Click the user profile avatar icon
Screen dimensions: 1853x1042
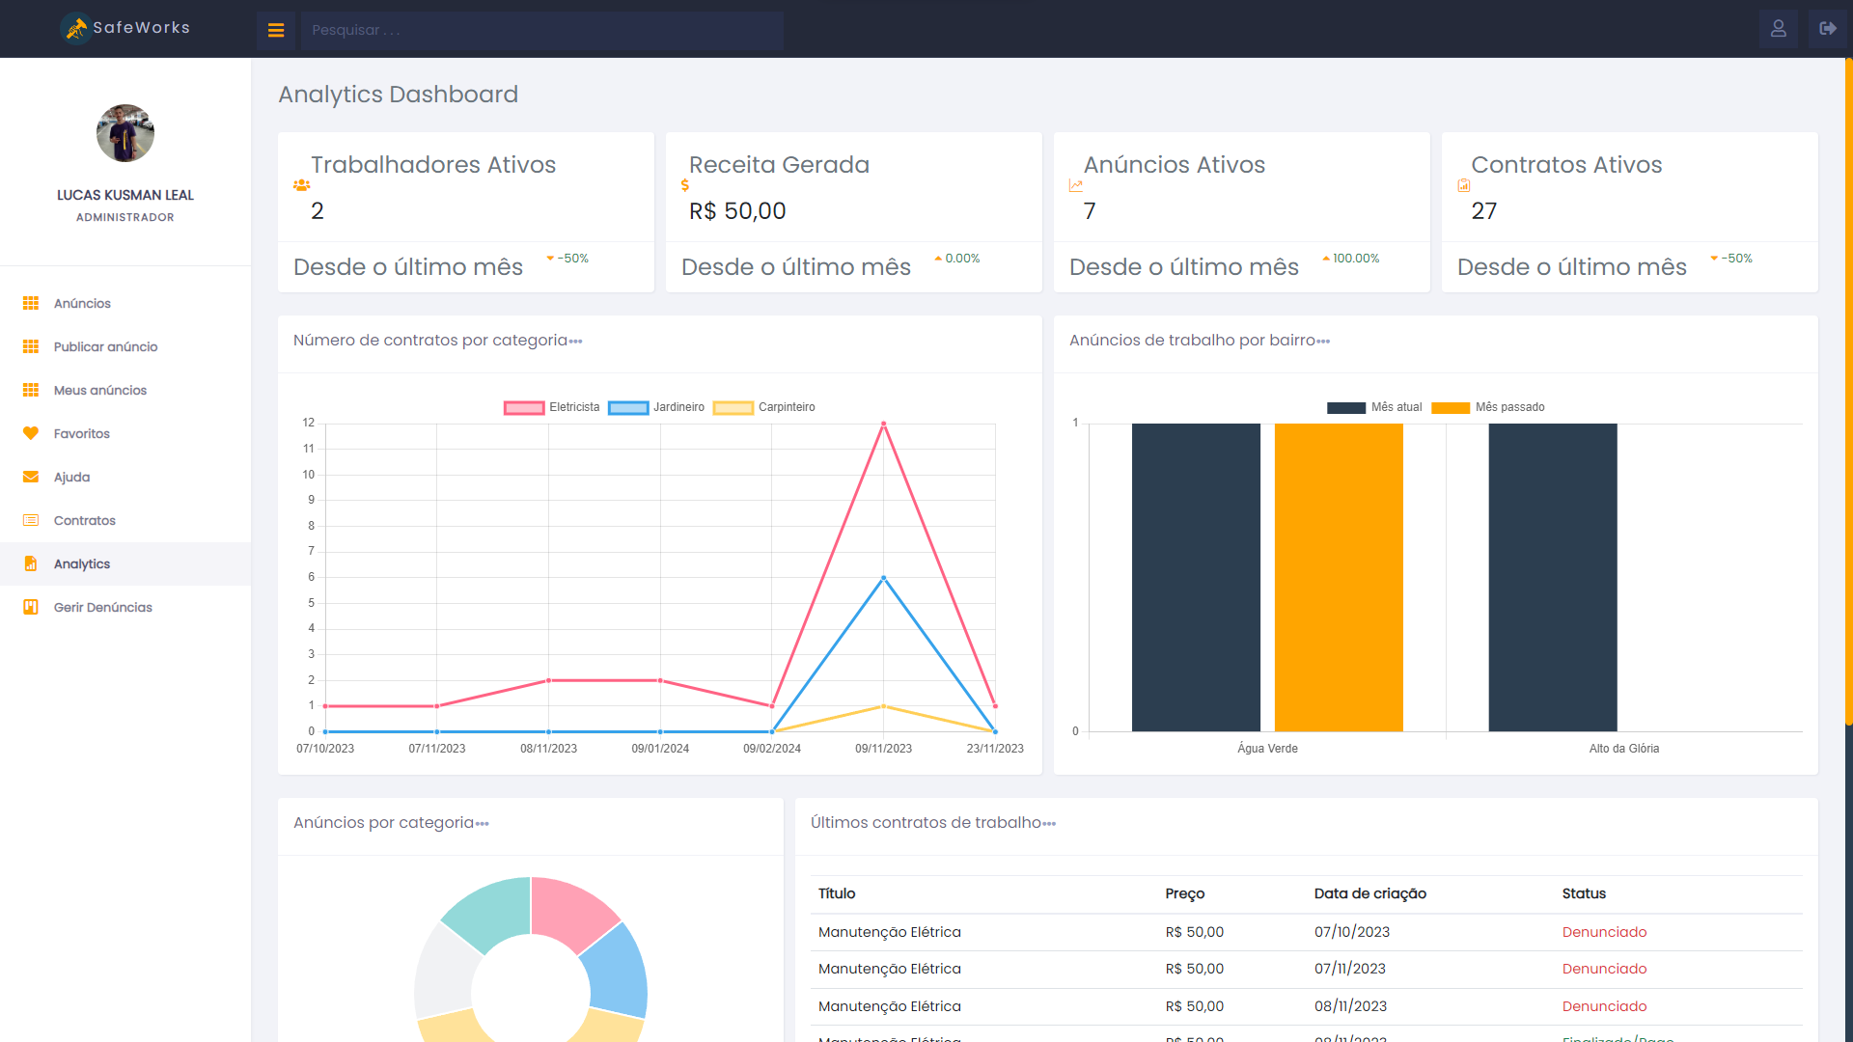point(1778,28)
